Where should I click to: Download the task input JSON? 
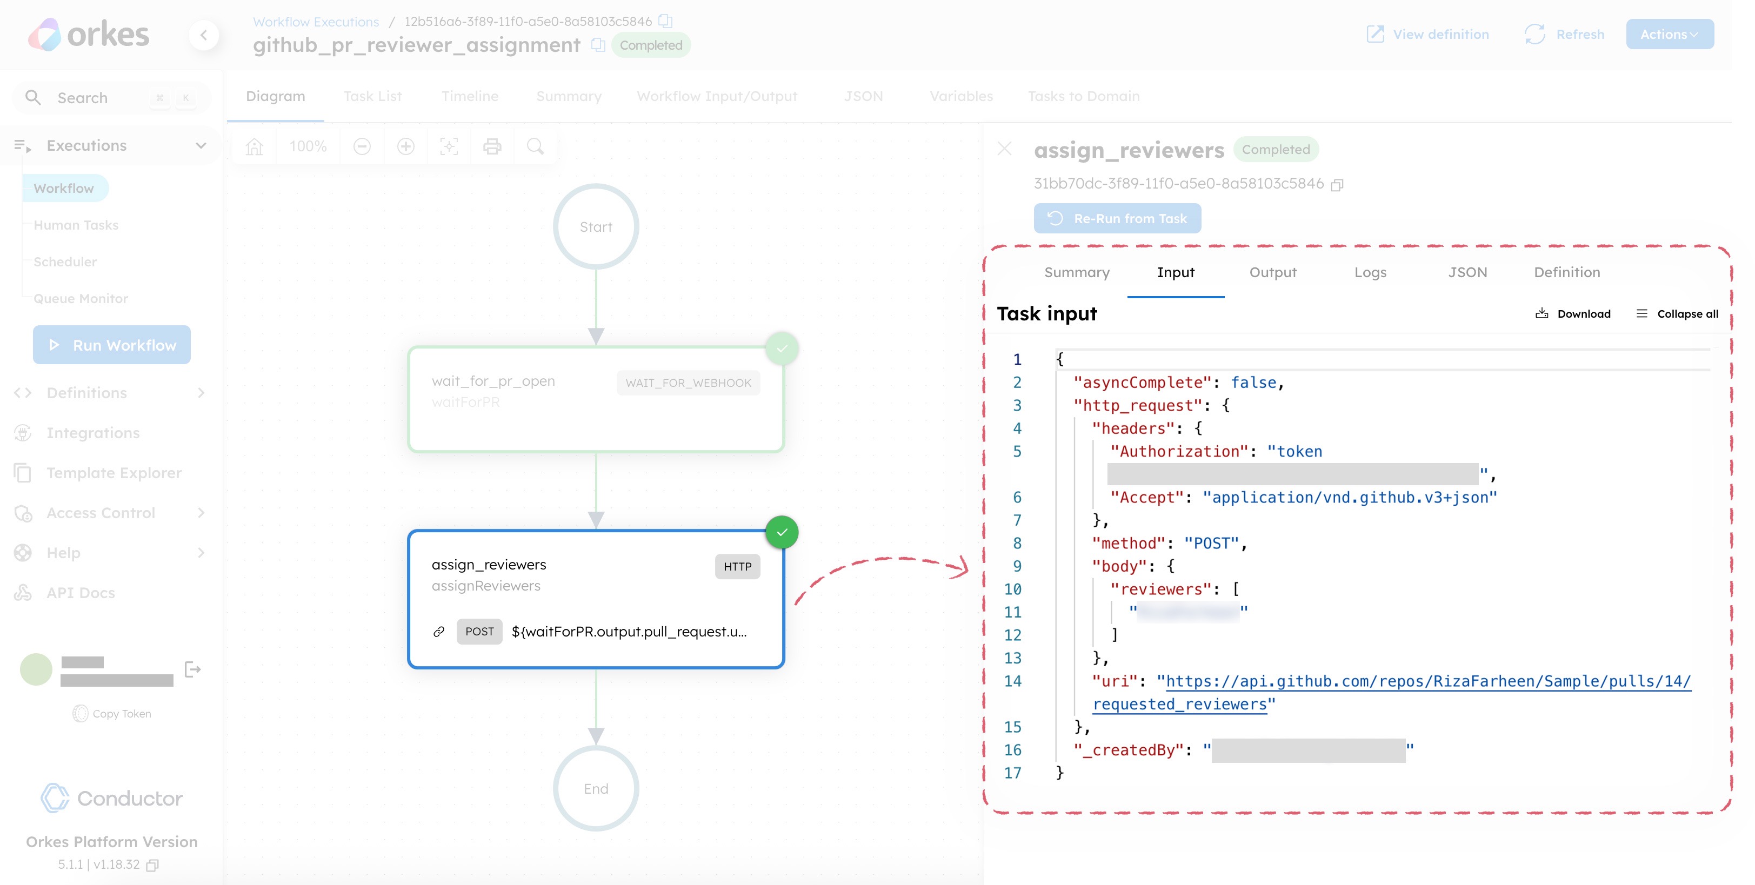pyautogui.click(x=1572, y=313)
